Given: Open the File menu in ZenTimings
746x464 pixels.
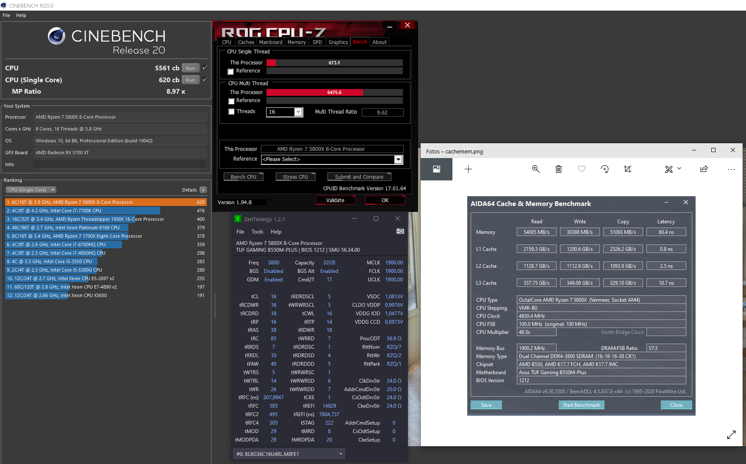Looking at the screenshot, I should tap(240, 232).
